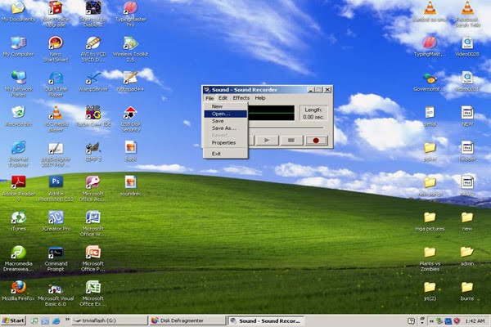The image size is (491, 327).
Task: Switch to triviaflash (G:) taskbar button
Action: pos(110,320)
